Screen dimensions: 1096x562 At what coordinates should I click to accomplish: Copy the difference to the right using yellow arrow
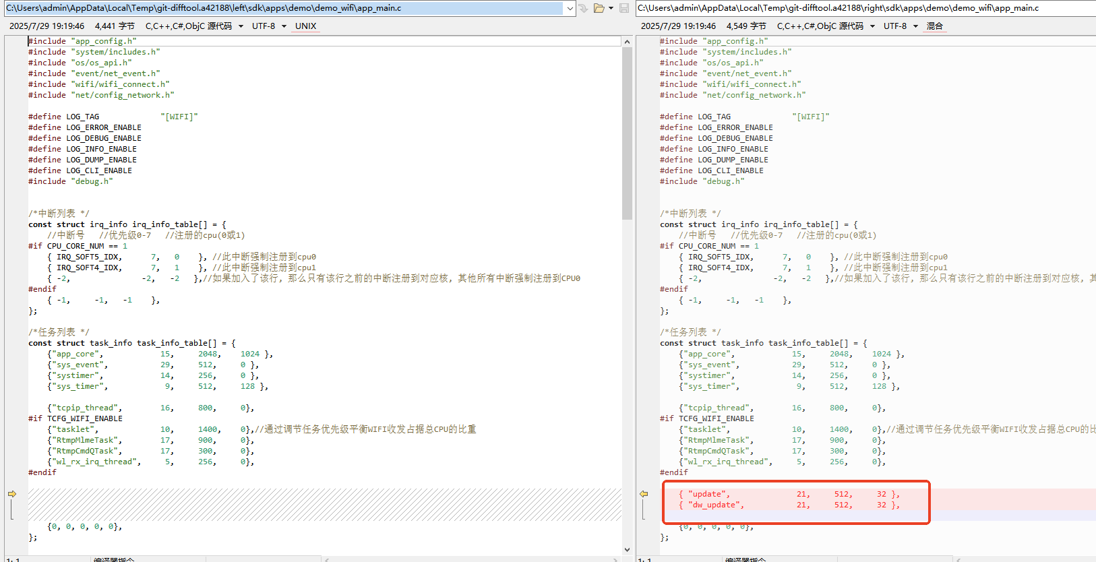12,494
